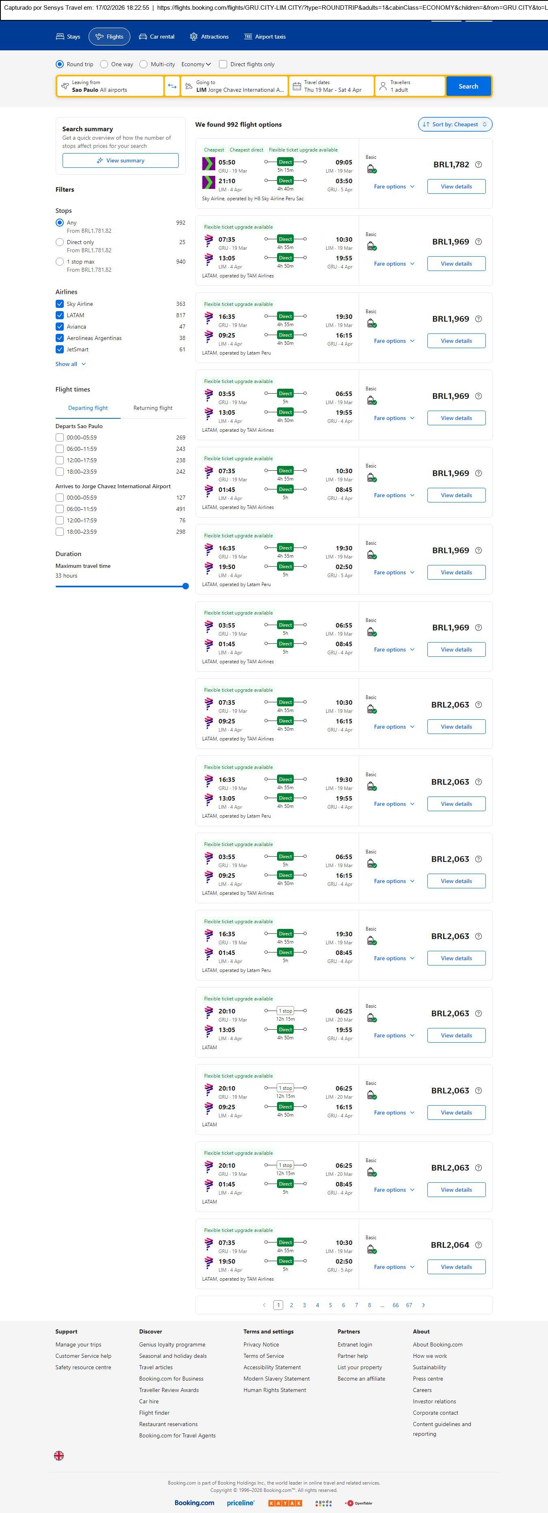Open the Sort by: Cheapest dropdown

[x=455, y=125]
